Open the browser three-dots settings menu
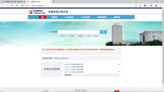The image size is (164, 92). click(161, 5)
